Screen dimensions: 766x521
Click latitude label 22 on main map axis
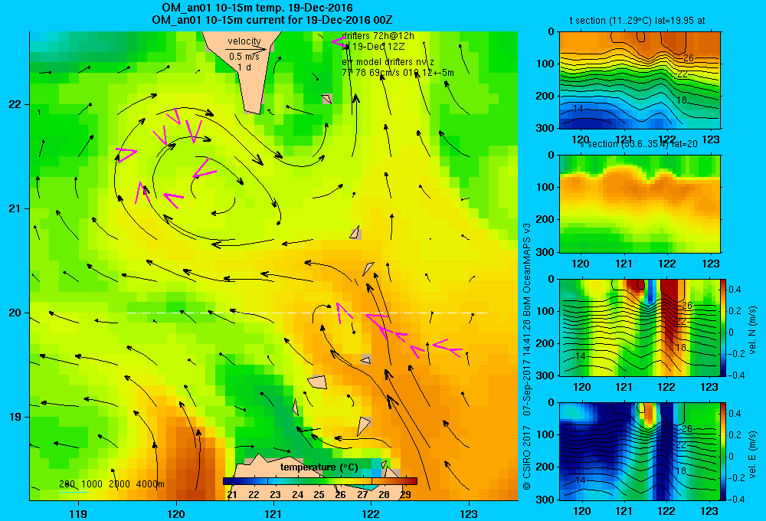(x=15, y=105)
